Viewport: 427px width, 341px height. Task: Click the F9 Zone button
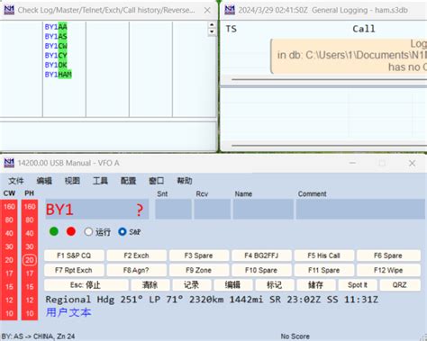(x=199, y=270)
